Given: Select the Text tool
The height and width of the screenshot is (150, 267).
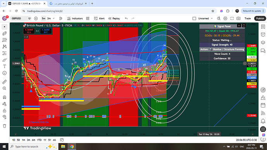Looking at the screenshot, I should tap(5, 66).
